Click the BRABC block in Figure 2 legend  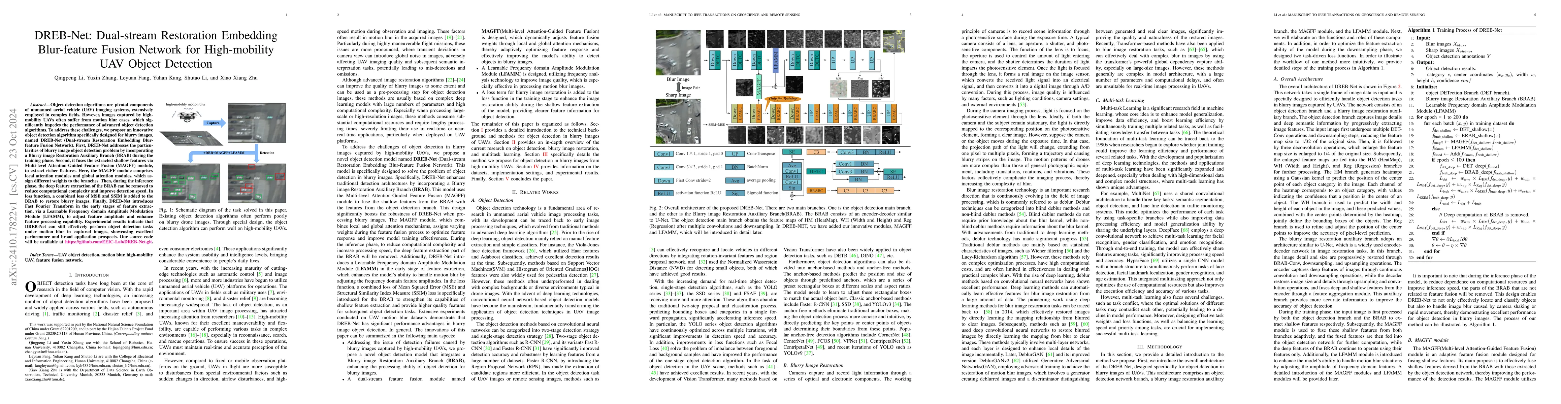click(816, 190)
